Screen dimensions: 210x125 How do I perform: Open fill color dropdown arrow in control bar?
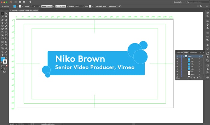pos(17,6)
